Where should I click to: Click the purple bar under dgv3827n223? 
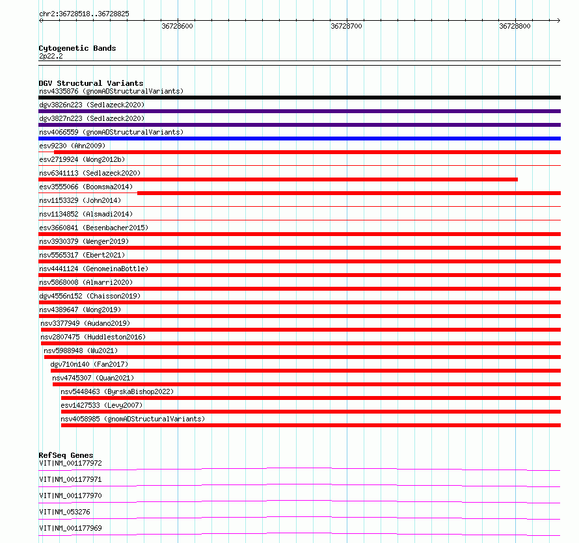(299, 125)
